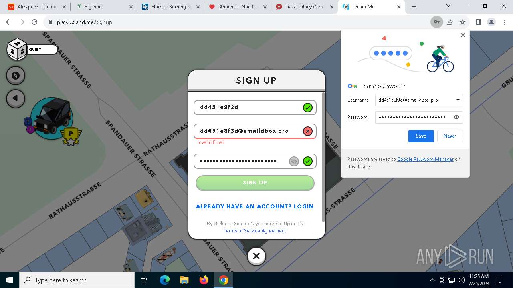
Task: Open File Explorer from the taskbar
Action: pos(184,280)
